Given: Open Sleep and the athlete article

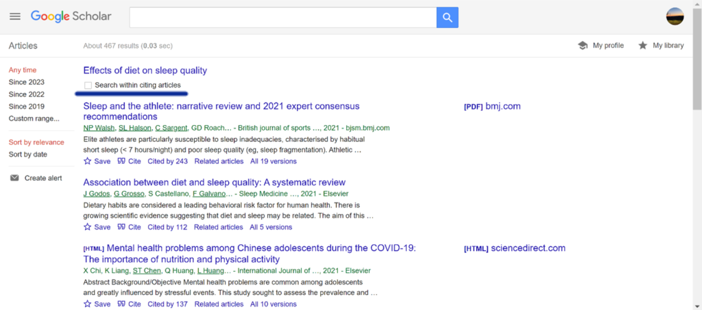Looking at the screenshot, I should [x=221, y=112].
